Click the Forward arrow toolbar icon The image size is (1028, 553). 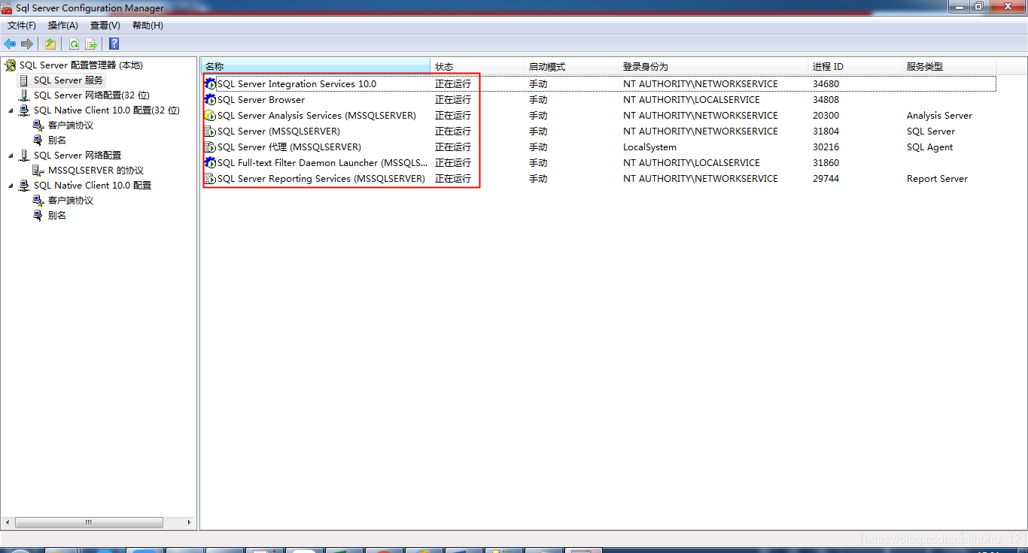pos(27,44)
